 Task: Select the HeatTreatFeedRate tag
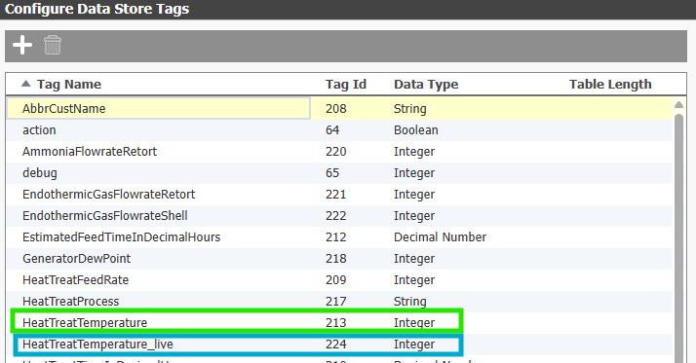pos(75,279)
